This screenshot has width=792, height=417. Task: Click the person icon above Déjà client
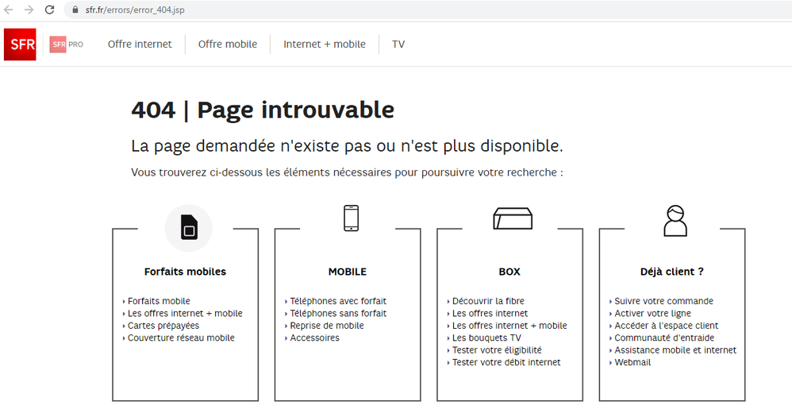[675, 220]
